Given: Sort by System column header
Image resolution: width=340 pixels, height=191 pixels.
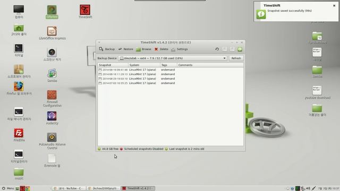Looking at the screenshot, I should pos(144,65).
